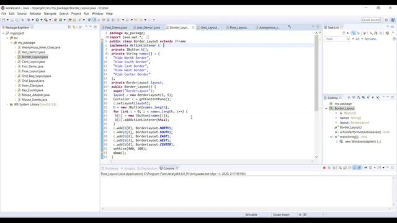The image size is (397, 223).
Task: Click the New file toolbar icon
Action: [x=4, y=20]
